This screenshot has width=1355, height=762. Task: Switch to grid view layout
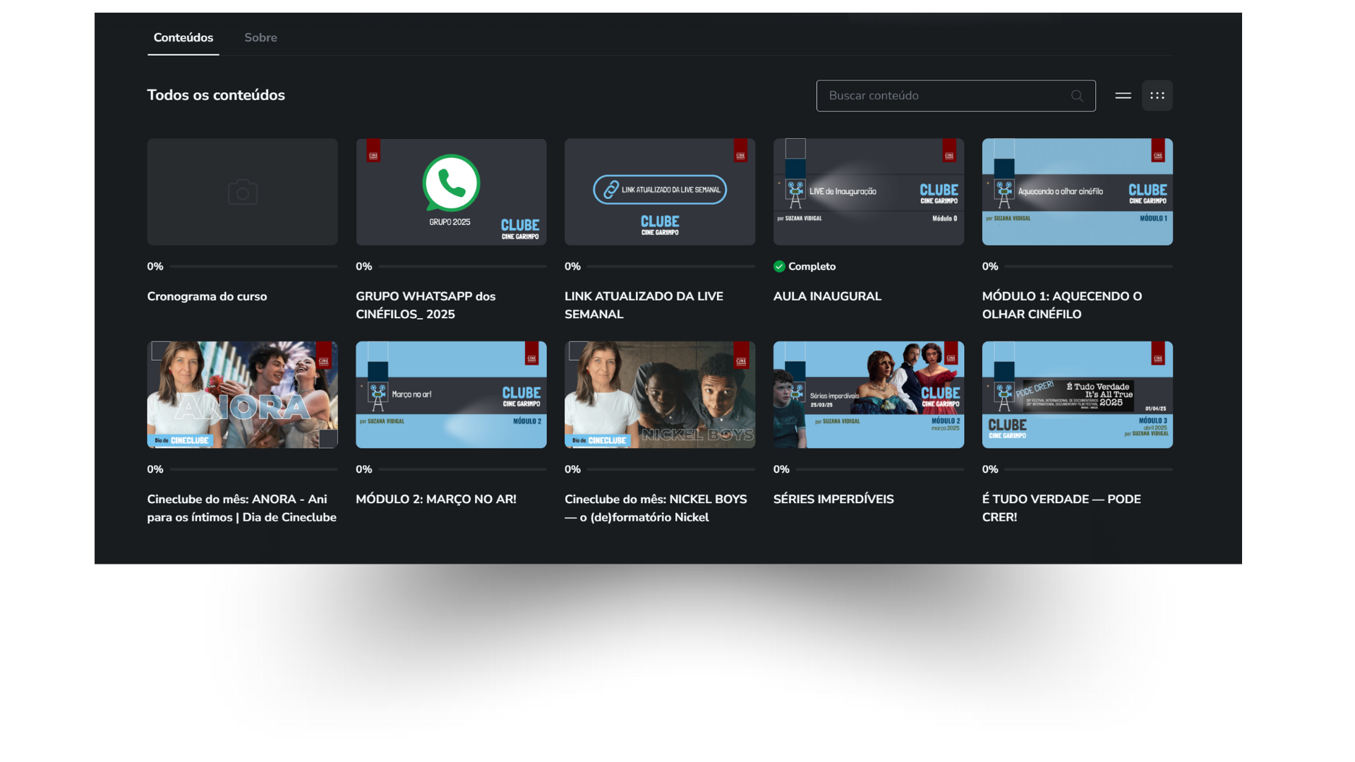1157,96
